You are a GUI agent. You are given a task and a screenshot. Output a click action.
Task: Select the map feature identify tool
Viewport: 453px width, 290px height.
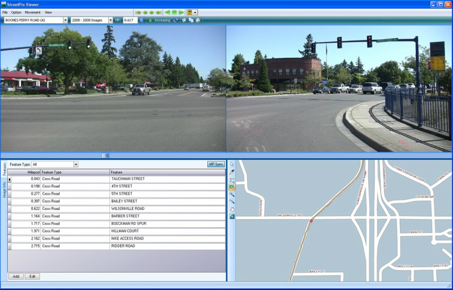pos(232,180)
